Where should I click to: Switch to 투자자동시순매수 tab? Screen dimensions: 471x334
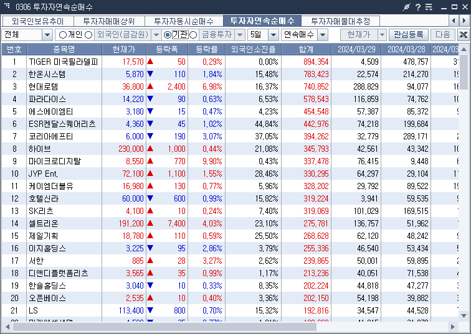(184, 21)
